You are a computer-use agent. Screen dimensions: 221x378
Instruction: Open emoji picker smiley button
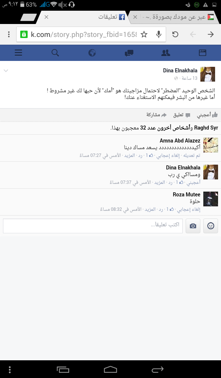tap(211, 226)
